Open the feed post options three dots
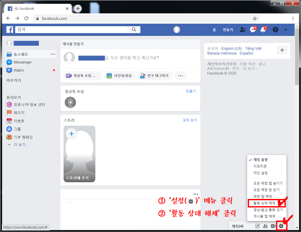 pyautogui.click(x=196, y=194)
